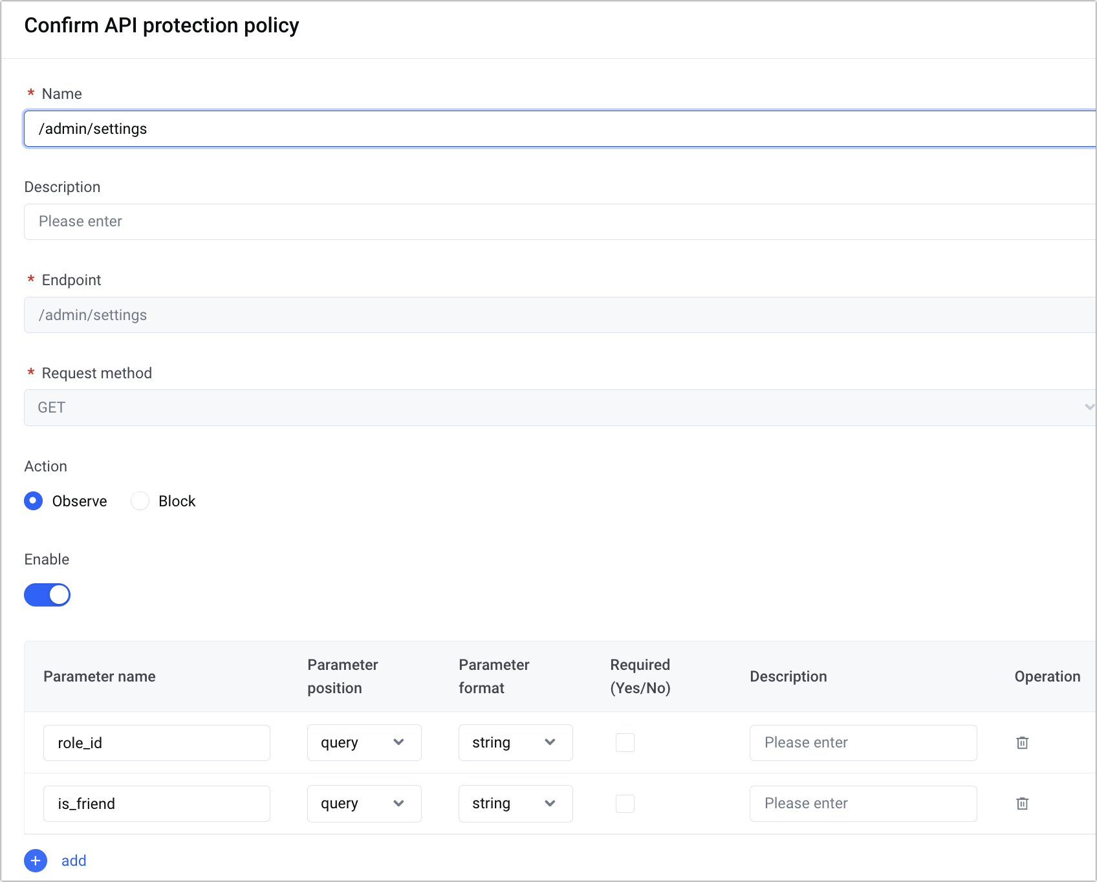Open Parameter position dropdown for is_friend
Screen dimensions: 1097x882
364,803
